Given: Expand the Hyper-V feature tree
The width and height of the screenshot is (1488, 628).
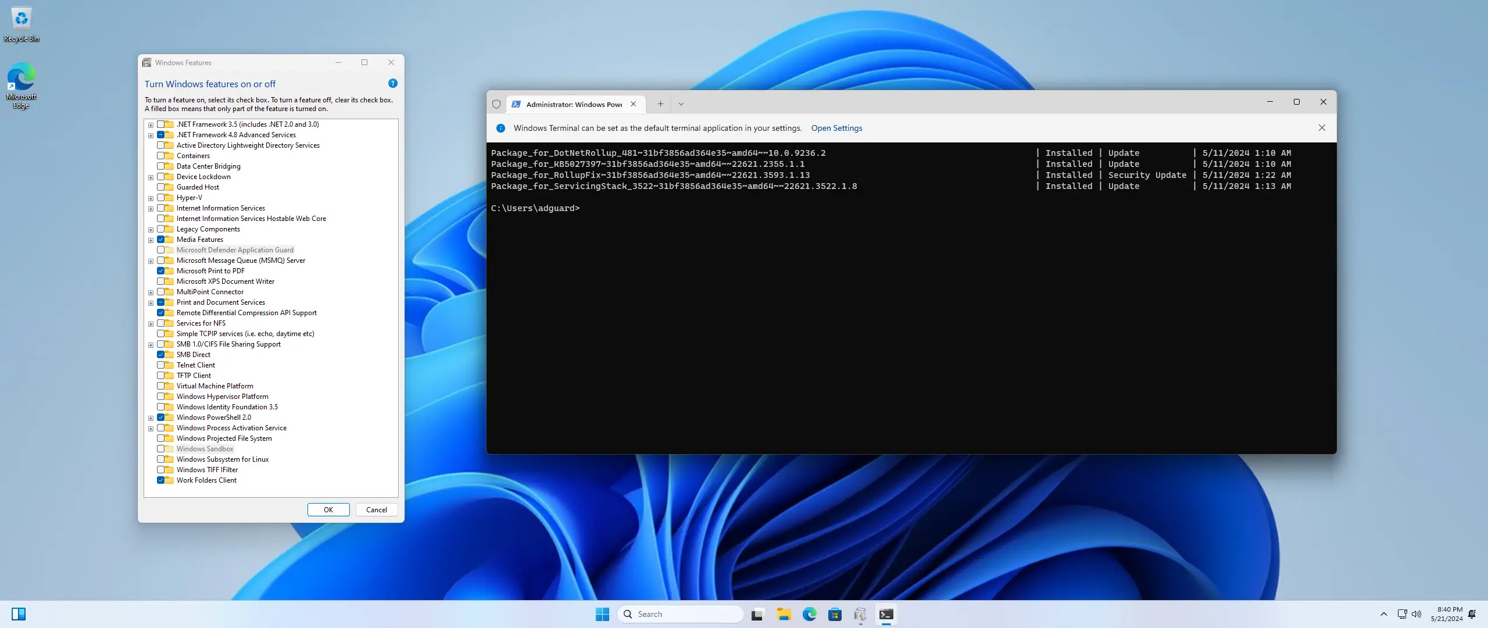Looking at the screenshot, I should click(x=151, y=198).
